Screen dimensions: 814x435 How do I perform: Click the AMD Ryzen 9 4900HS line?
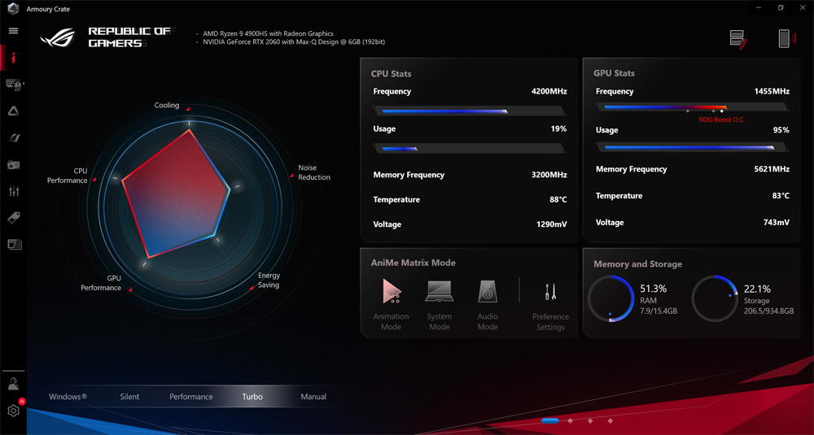(268, 33)
